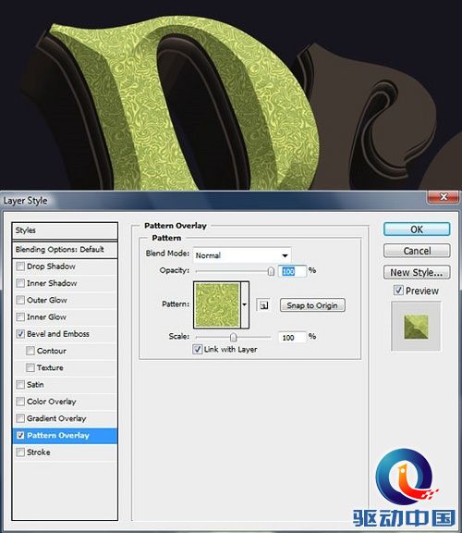Select the Inner Glow label
Viewport: 462px width, 533px height.
[x=46, y=316]
